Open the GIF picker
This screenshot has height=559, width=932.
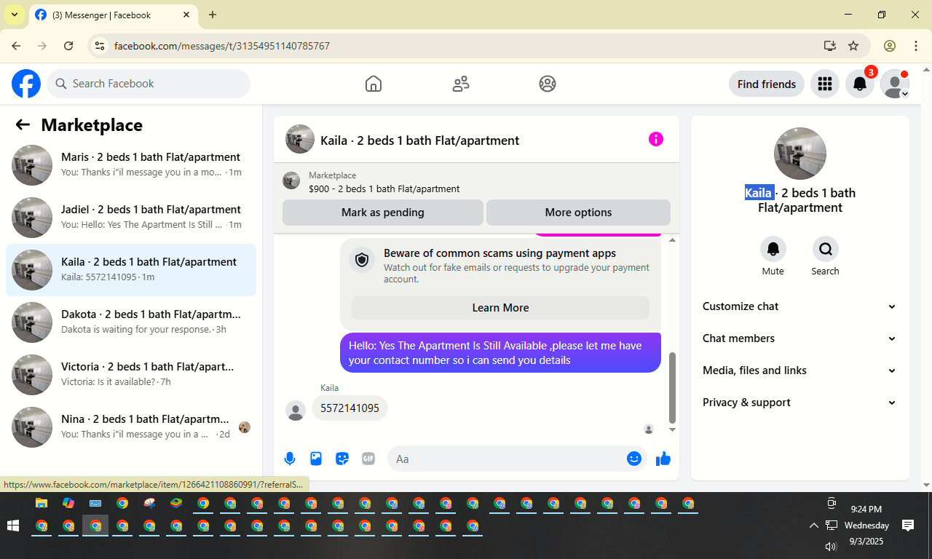point(368,459)
